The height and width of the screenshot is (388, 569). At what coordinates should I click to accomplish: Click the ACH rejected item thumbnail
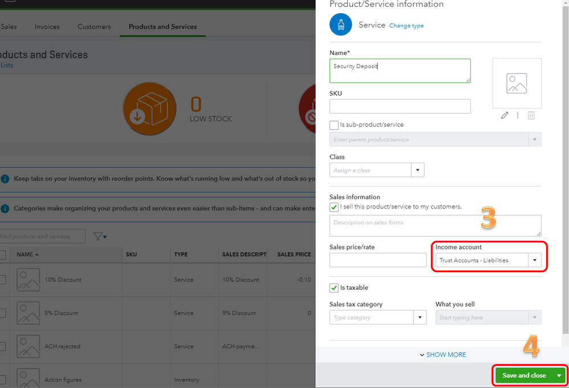click(28, 346)
